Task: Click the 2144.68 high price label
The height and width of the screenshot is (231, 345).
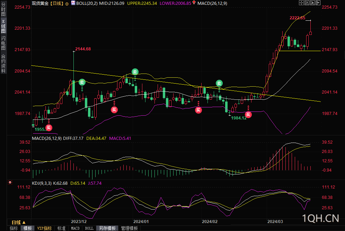Action: click(83, 49)
